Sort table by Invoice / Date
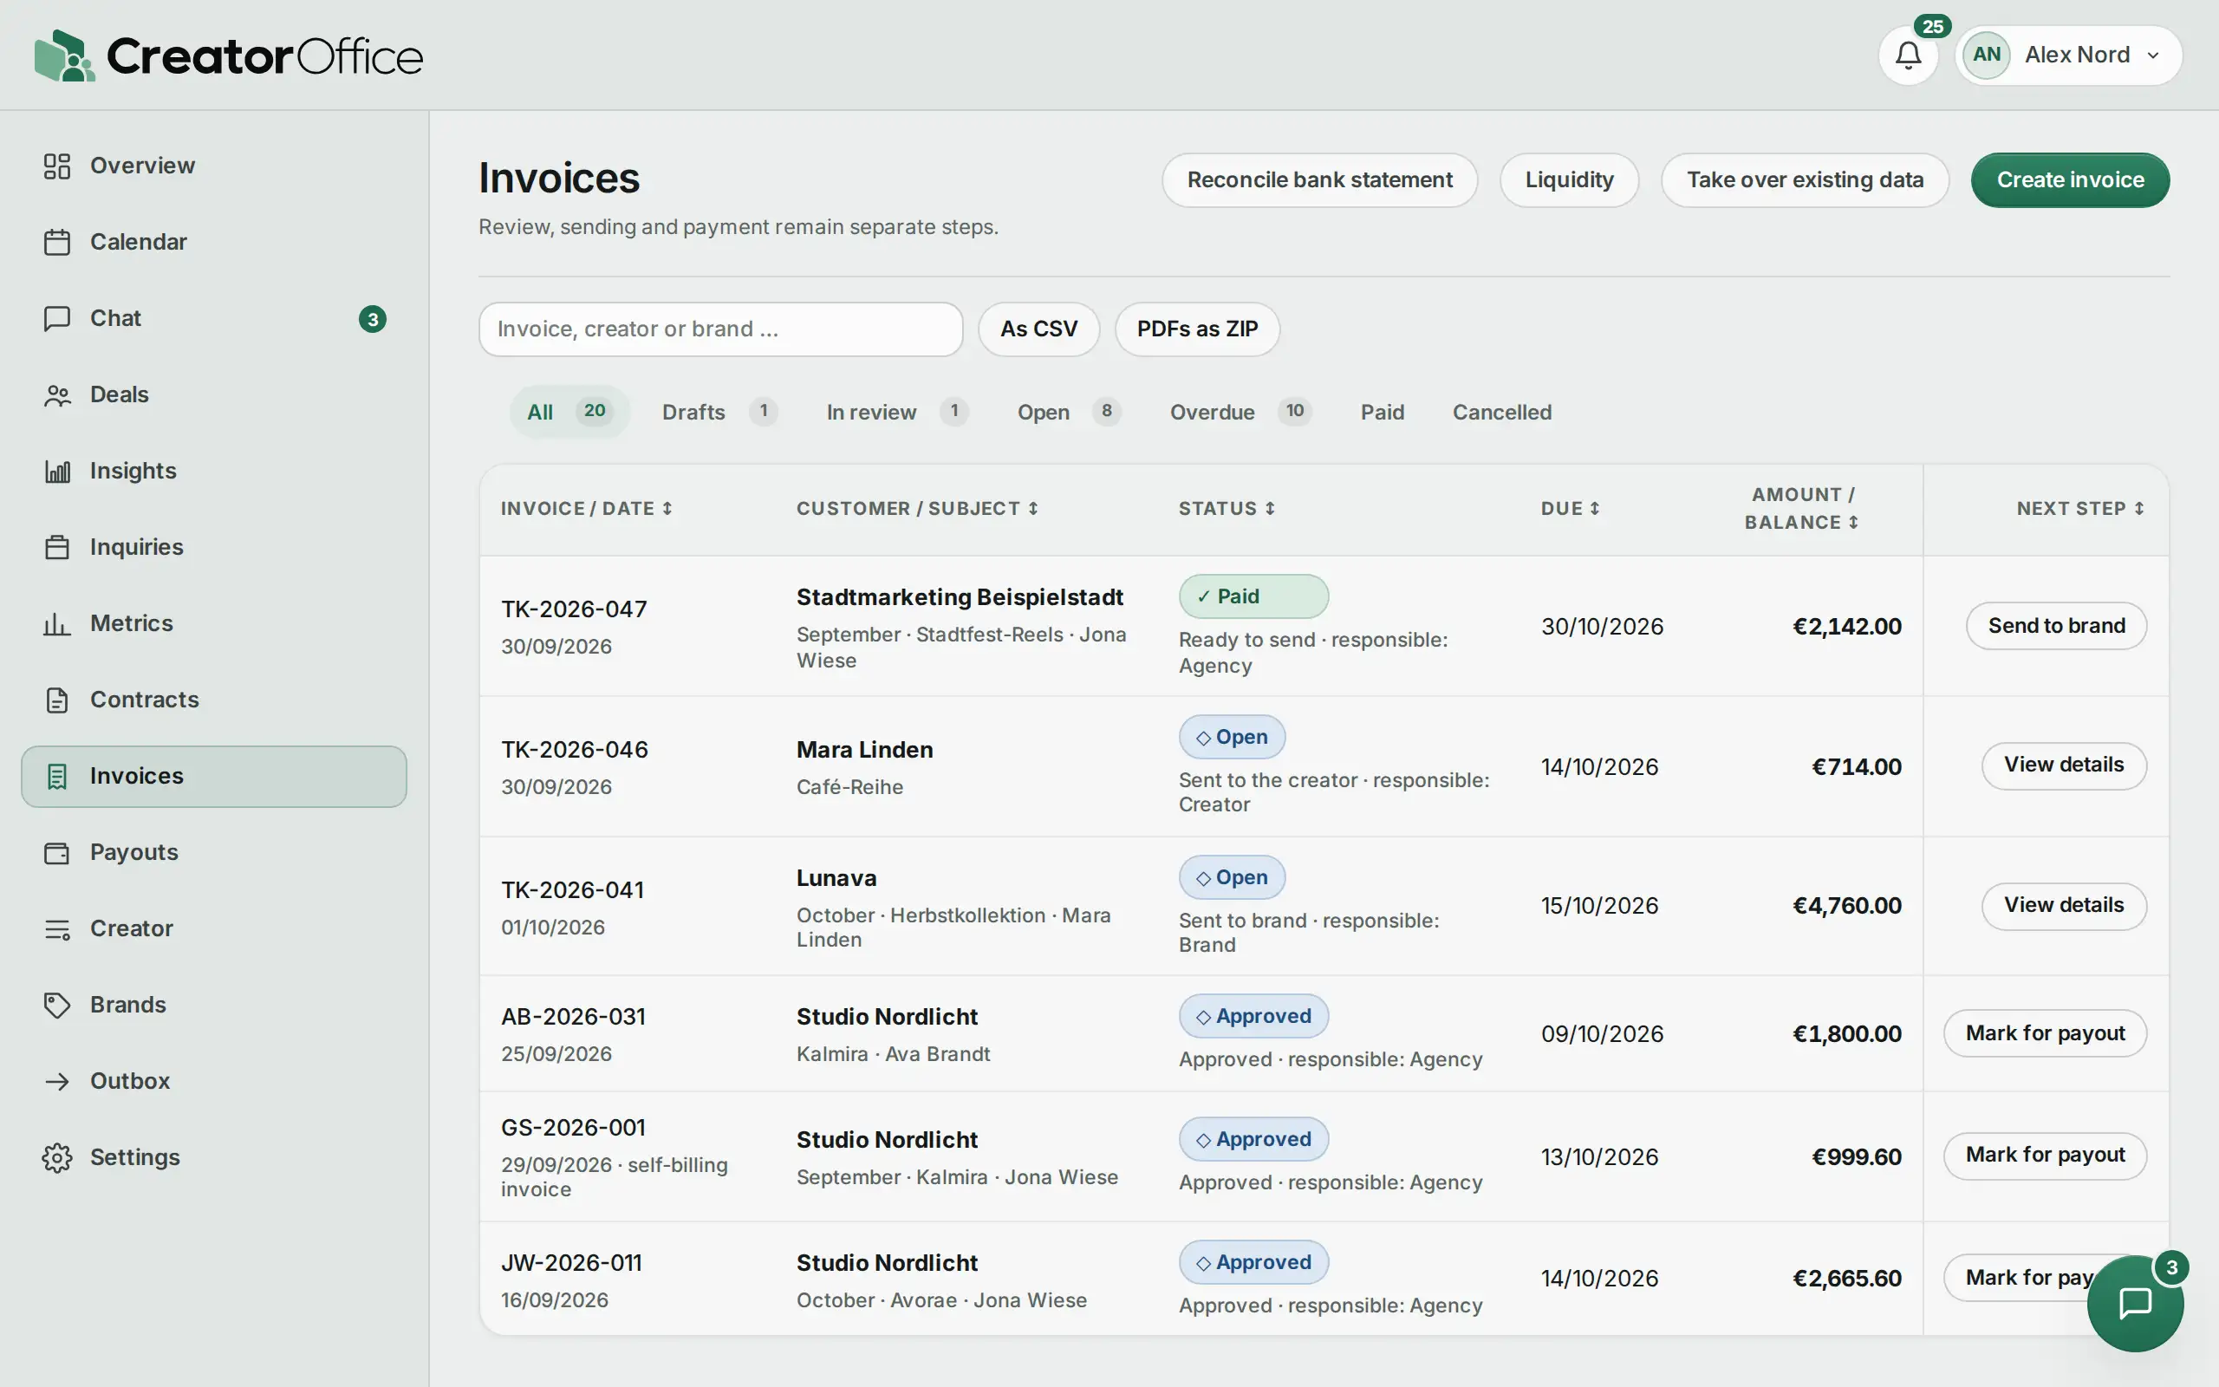The width and height of the screenshot is (2219, 1387). (587, 508)
